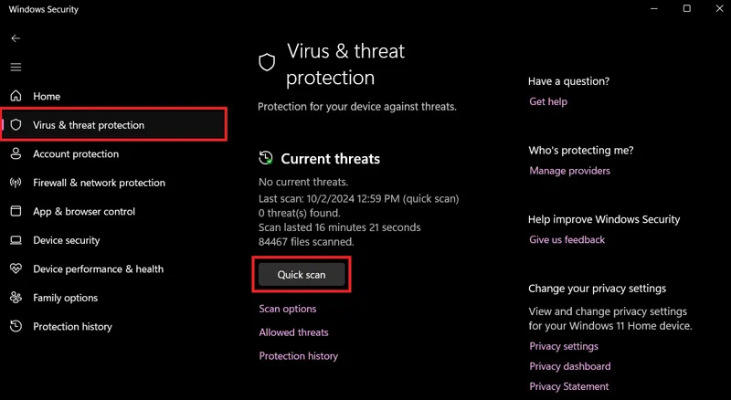Screen dimensions: 731x400
Task: Click the Protection history clock icon
Action: coord(16,326)
